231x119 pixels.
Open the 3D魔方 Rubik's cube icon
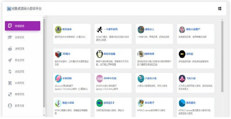click(58, 54)
